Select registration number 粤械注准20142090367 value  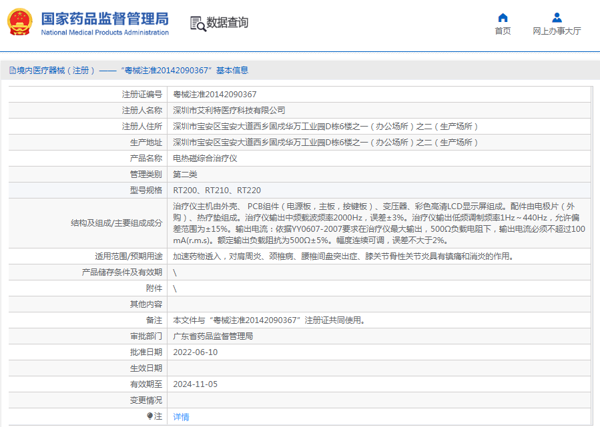(215, 95)
